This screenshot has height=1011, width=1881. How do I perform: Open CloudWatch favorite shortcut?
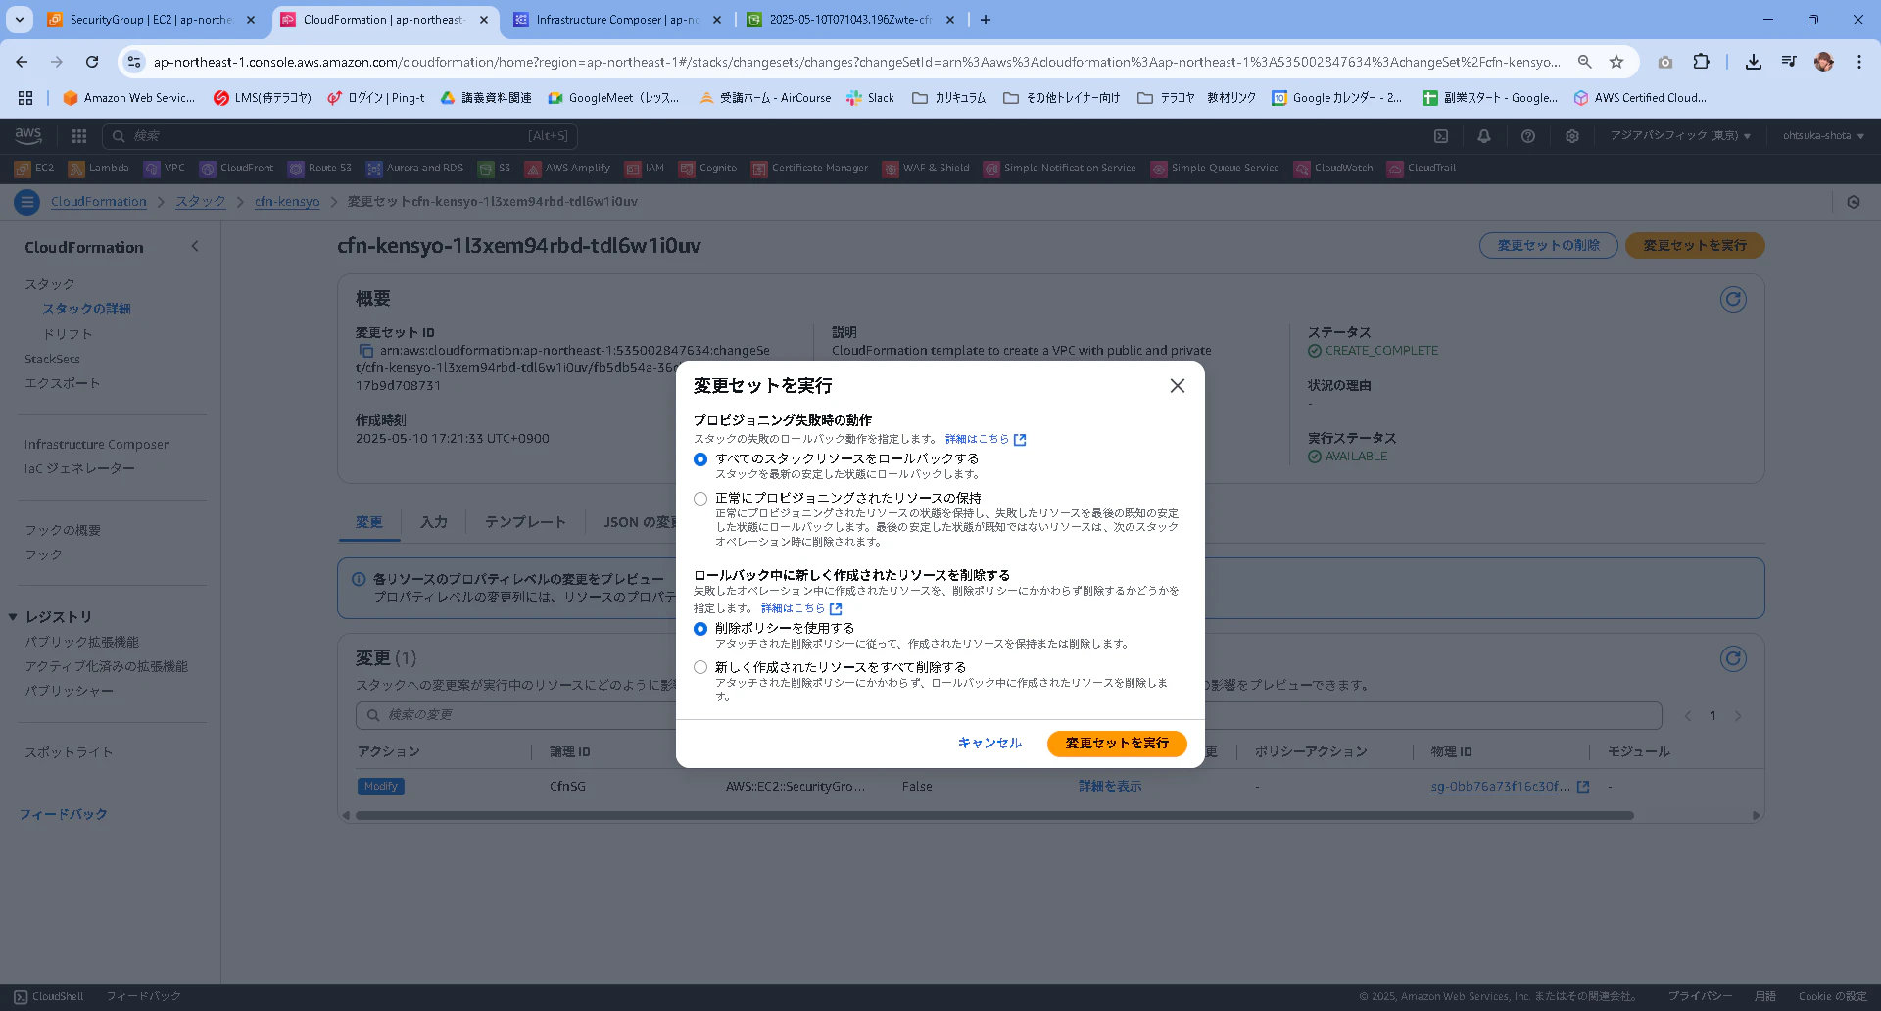[1333, 168]
